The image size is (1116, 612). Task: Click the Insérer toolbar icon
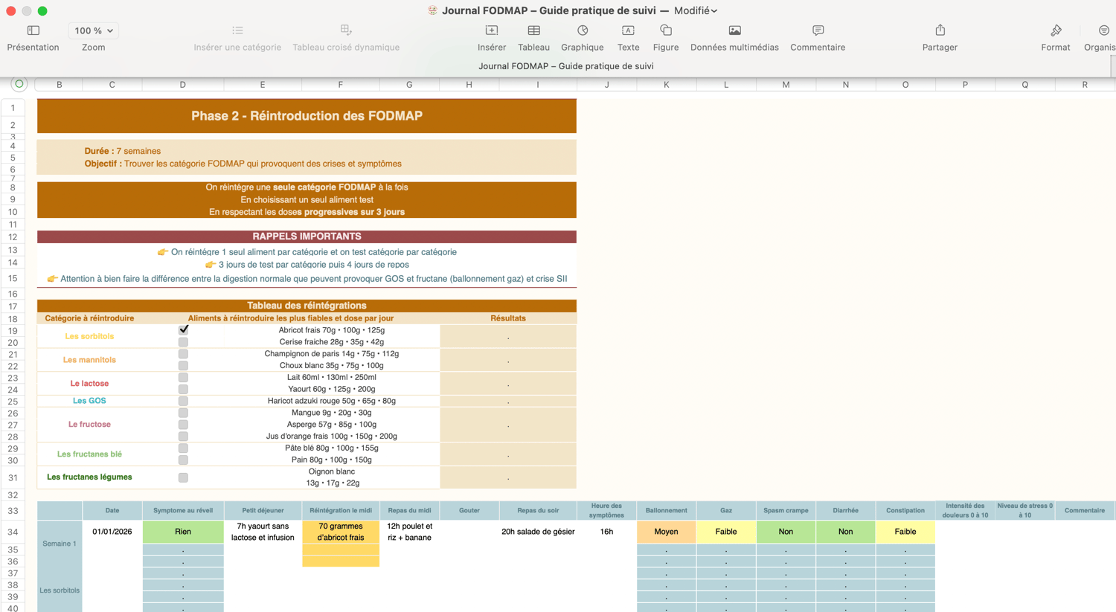(492, 30)
